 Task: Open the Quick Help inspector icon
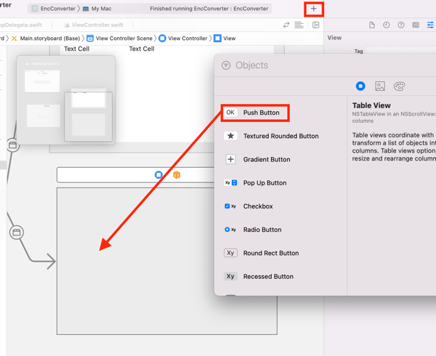click(400, 25)
